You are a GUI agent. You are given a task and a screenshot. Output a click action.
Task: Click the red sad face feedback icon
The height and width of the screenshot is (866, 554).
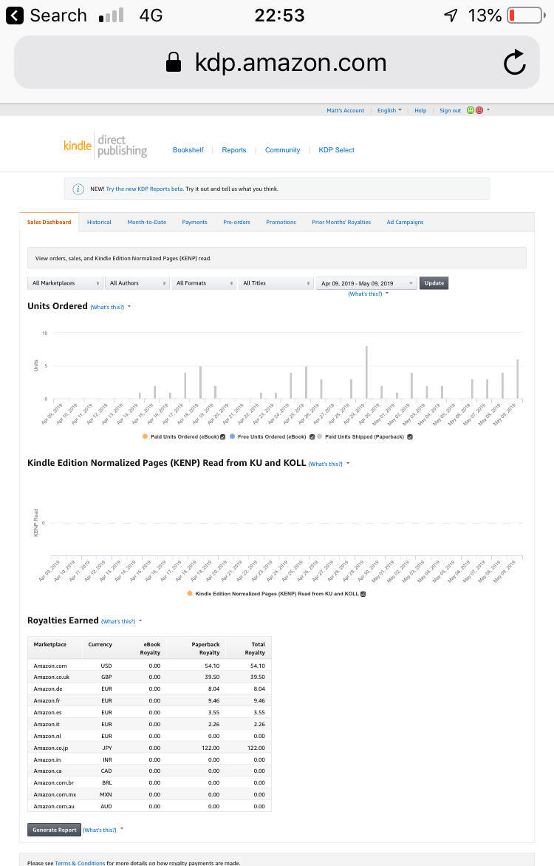(479, 110)
